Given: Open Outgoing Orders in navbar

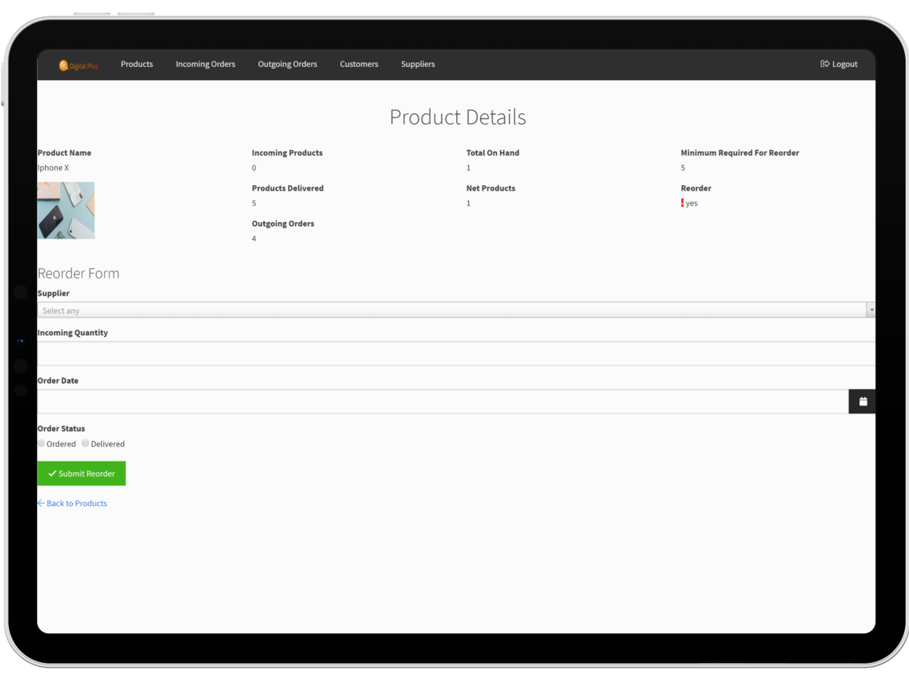Looking at the screenshot, I should pyautogui.click(x=287, y=64).
